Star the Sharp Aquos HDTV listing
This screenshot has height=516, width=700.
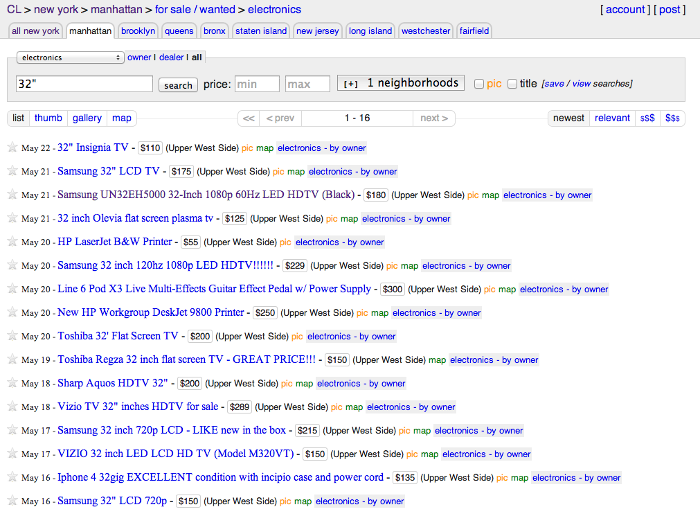[x=12, y=383]
